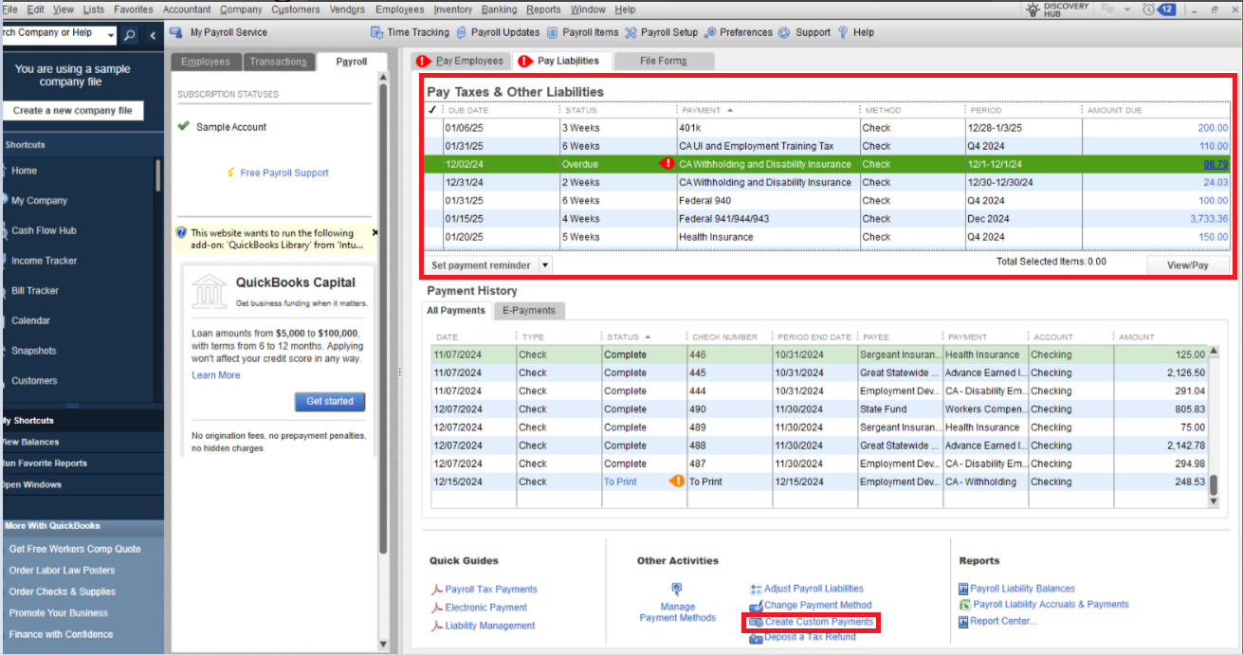Image resolution: width=1243 pixels, height=655 pixels.
Task: Click the Free Payroll Support lightning icon
Action: coord(230,173)
